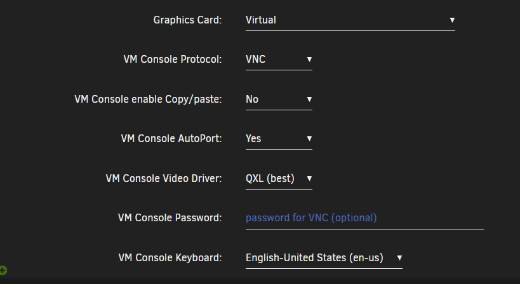Open the Graphics Card selector showing Virtual

[x=350, y=20]
